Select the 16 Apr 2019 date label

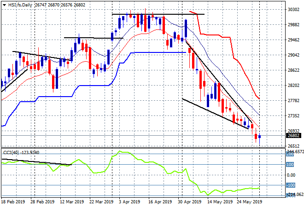point(160,202)
